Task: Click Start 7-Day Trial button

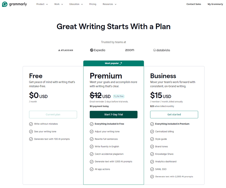Action: coord(114,114)
